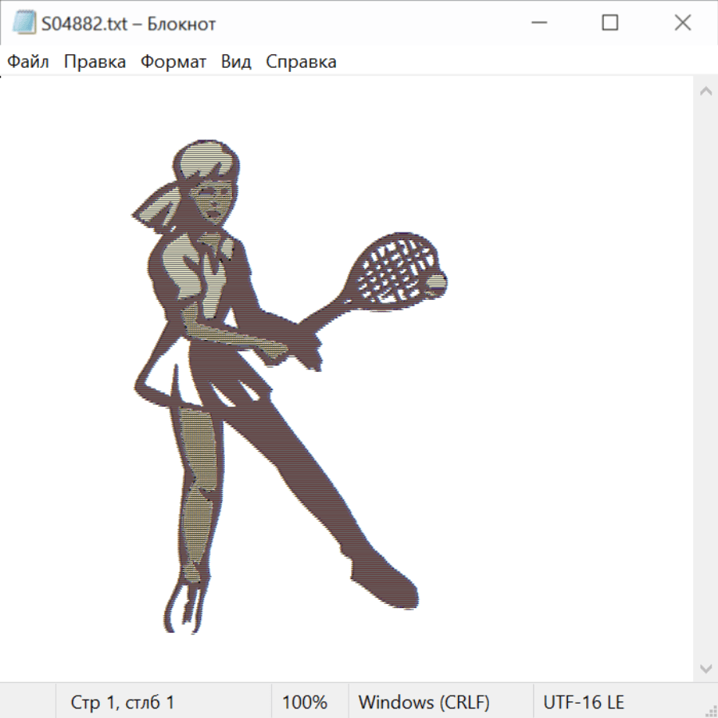This screenshot has height=718, width=718.
Task: Maximize the Notepad window
Action: click(x=610, y=23)
